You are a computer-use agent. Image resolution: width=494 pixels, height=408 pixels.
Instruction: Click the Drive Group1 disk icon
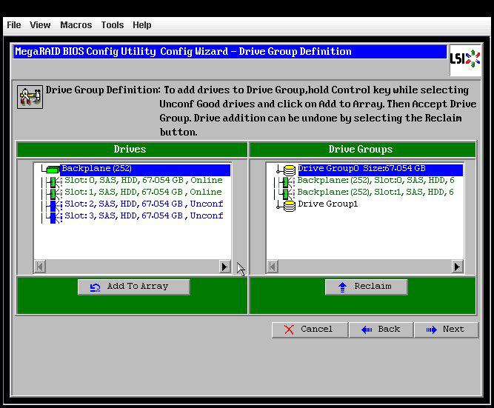click(x=289, y=204)
